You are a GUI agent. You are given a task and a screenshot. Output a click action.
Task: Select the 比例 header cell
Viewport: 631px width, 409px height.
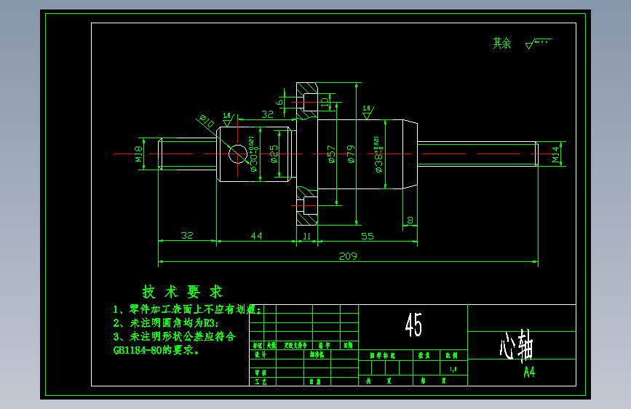tap(451, 355)
